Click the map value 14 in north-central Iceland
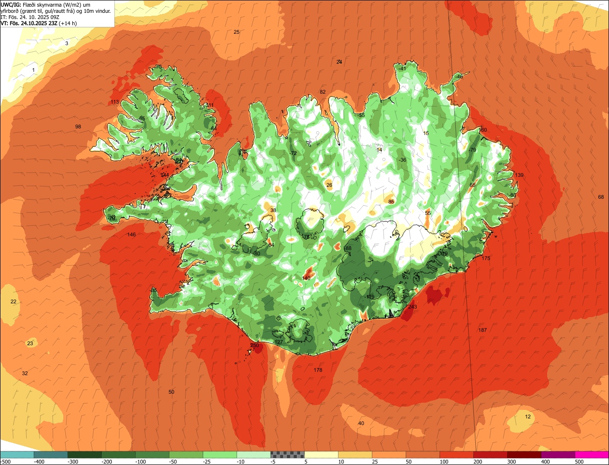609x465 pixels. tap(379, 150)
